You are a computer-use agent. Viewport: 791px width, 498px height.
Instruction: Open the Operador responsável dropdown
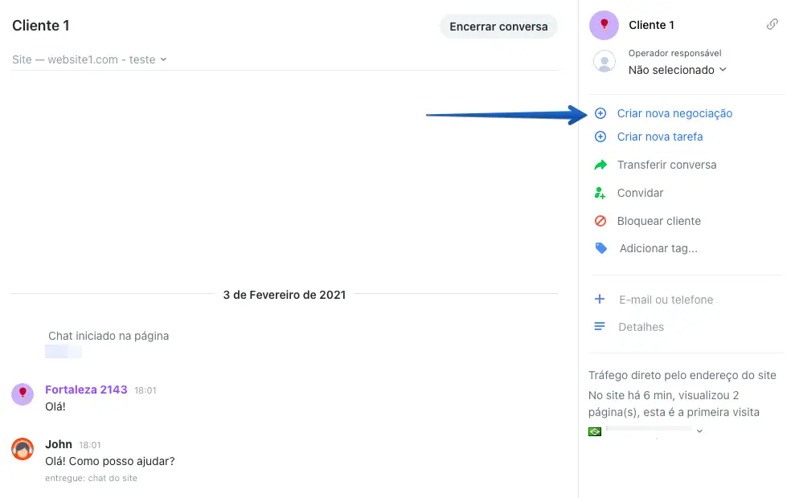(677, 70)
